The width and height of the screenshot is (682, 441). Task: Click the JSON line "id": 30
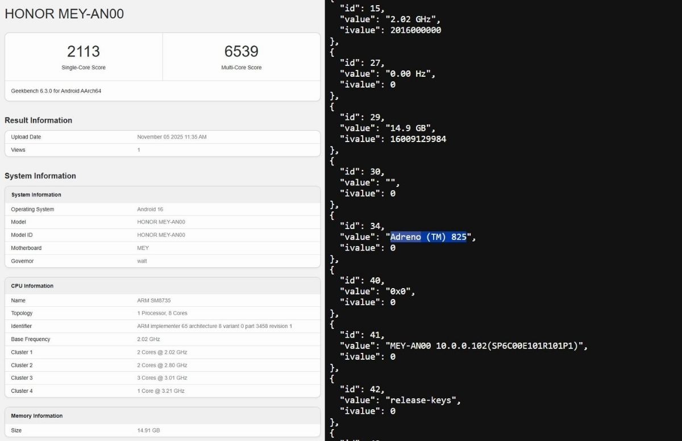pos(362,172)
